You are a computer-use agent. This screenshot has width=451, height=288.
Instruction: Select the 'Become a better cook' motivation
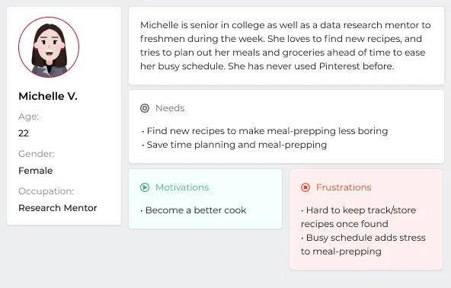194,210
